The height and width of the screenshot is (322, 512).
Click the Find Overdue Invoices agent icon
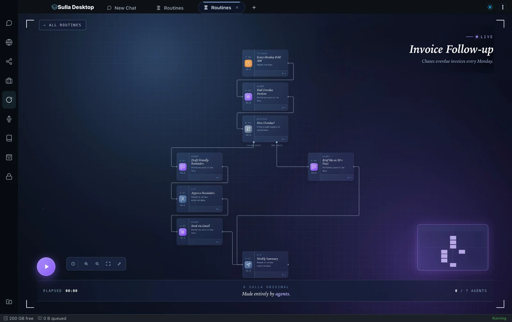248,97
